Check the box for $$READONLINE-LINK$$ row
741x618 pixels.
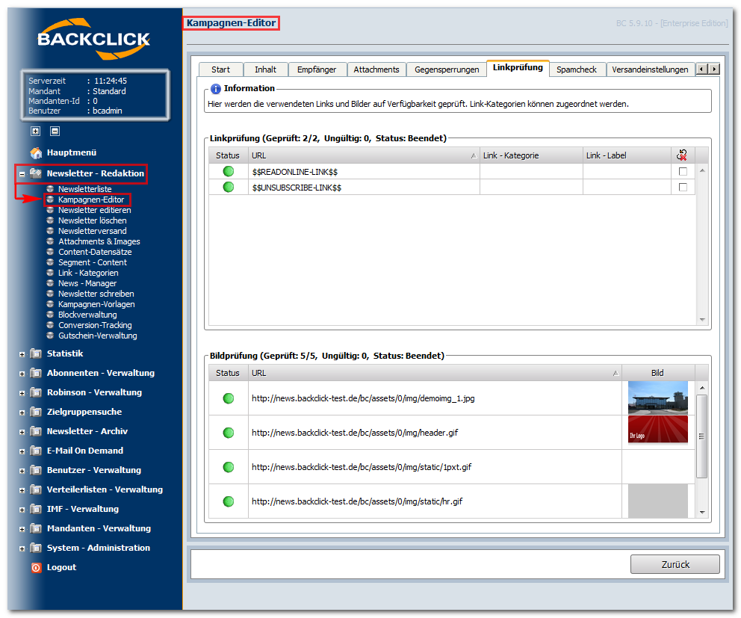(x=683, y=172)
